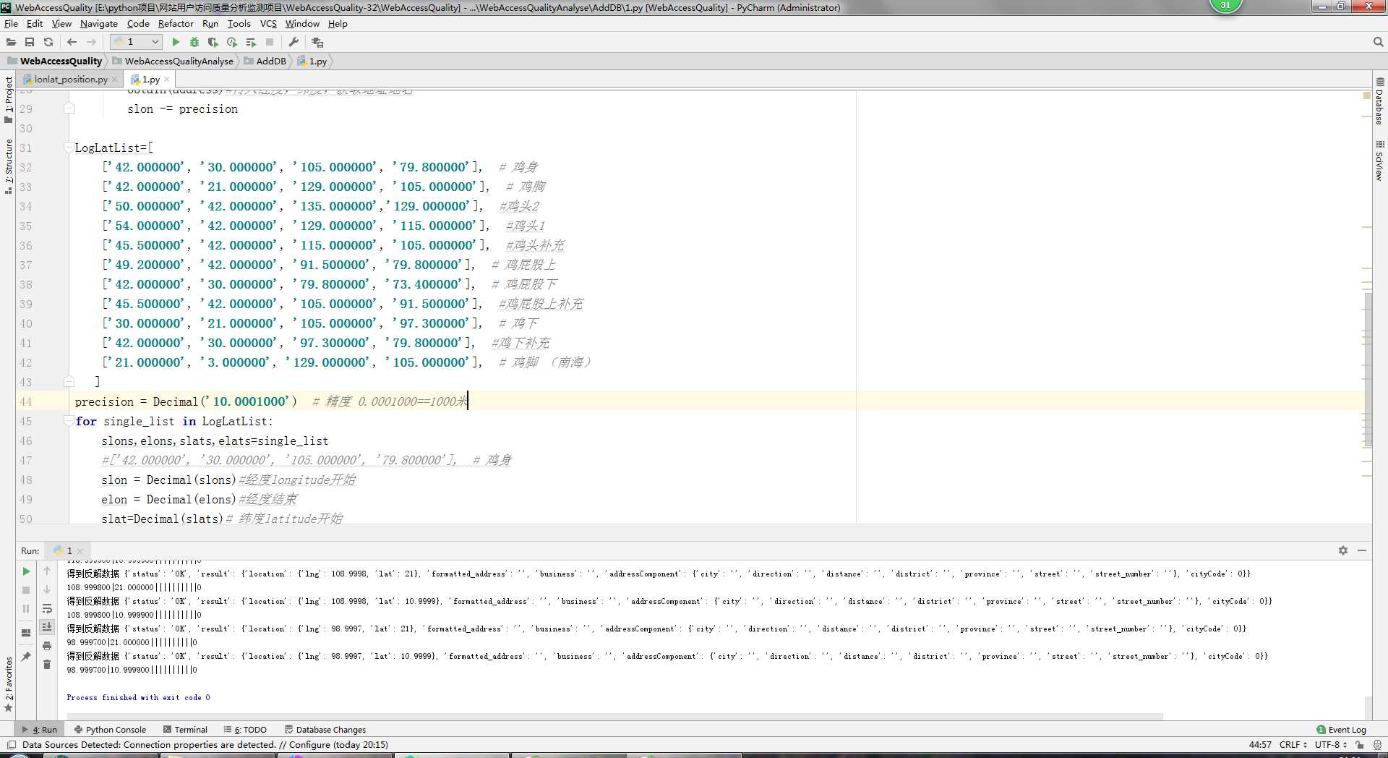The height and width of the screenshot is (758, 1388).
Task: Navigate forward with the right arrow icon
Action: tap(91, 42)
